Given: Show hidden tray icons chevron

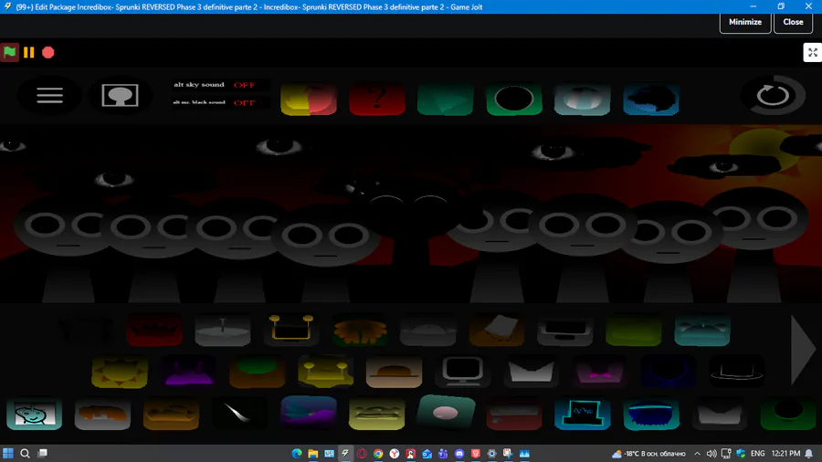Looking at the screenshot, I should pos(697,453).
